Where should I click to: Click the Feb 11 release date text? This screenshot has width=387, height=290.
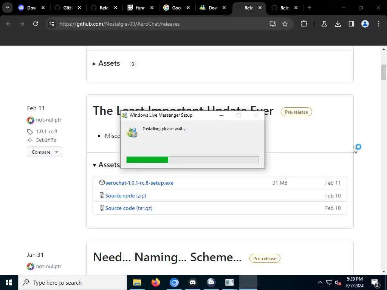pyautogui.click(x=36, y=108)
